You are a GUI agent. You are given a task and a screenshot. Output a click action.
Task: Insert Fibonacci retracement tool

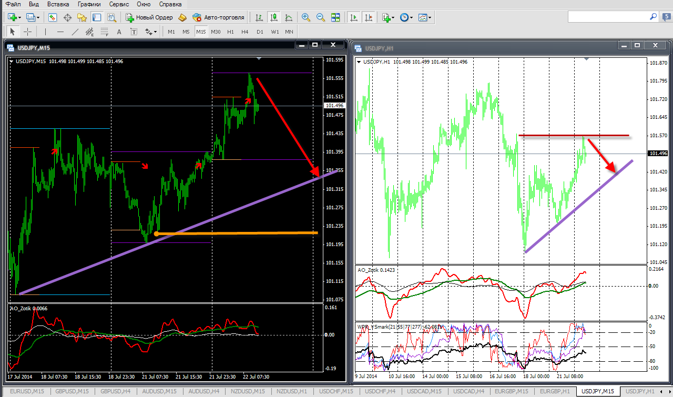(104, 32)
